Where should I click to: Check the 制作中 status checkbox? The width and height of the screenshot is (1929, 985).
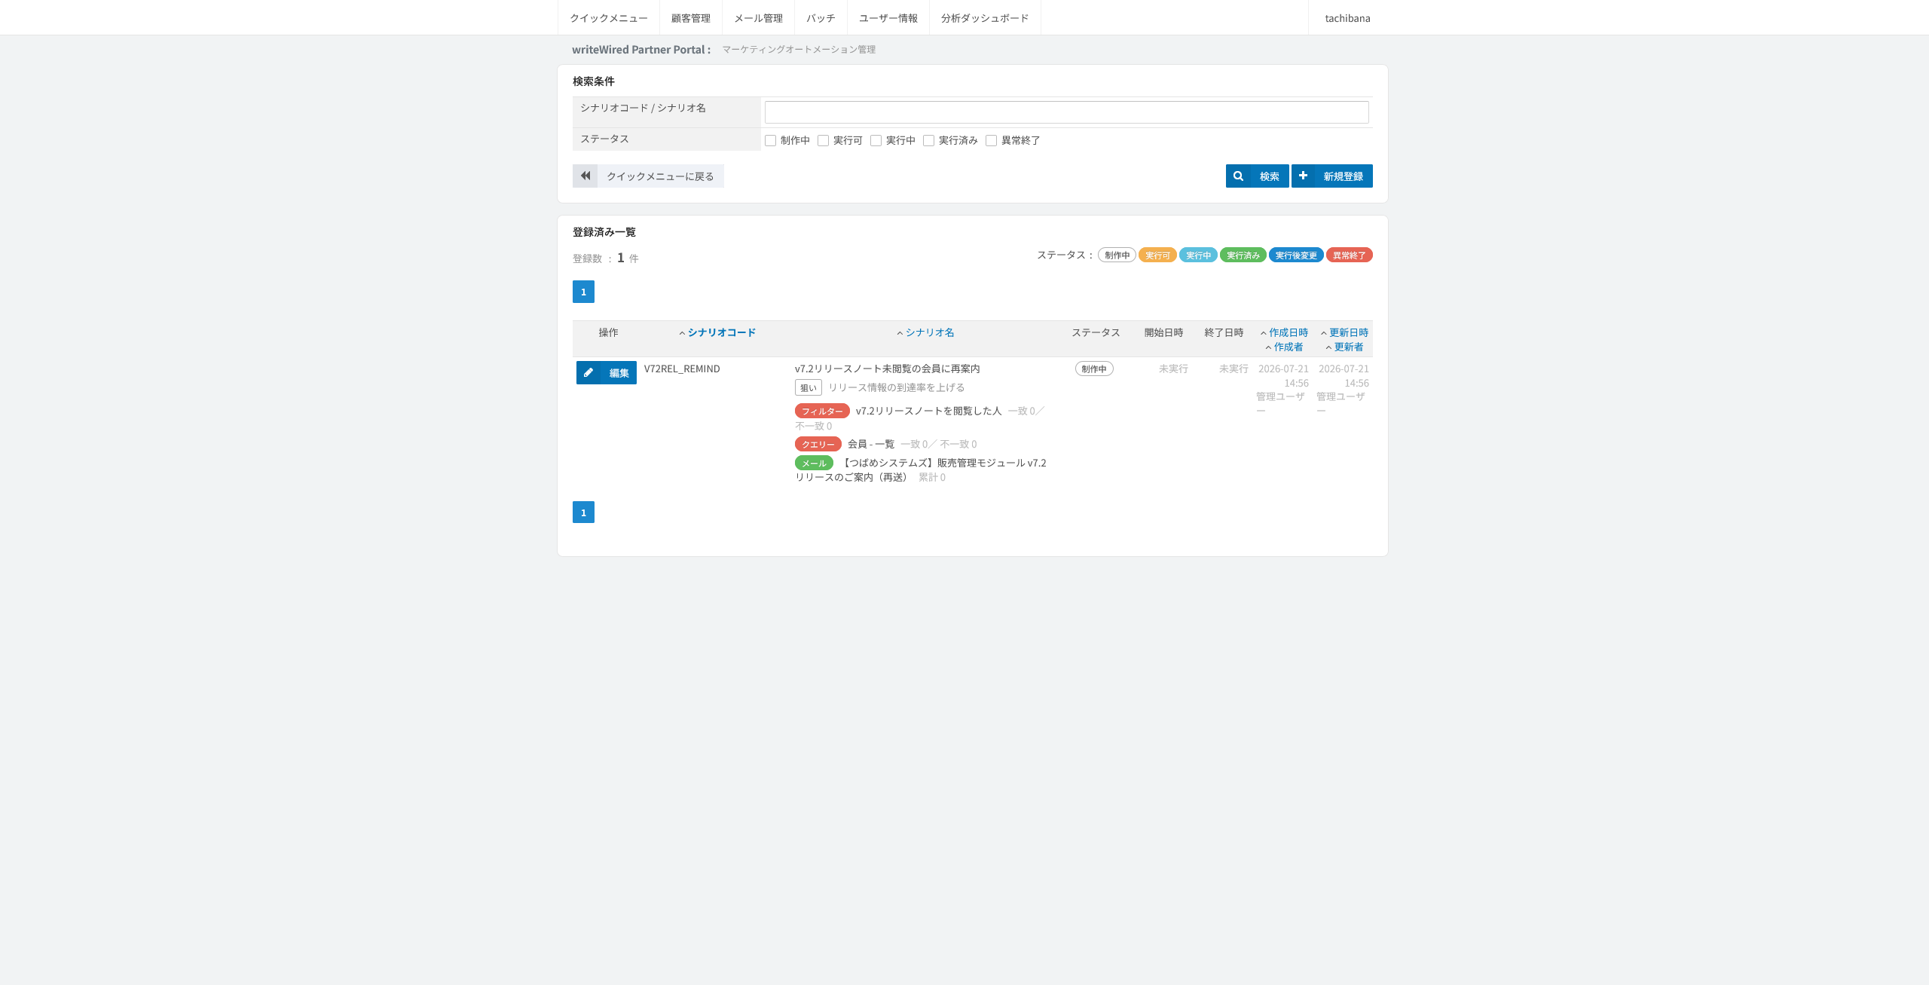pos(770,141)
